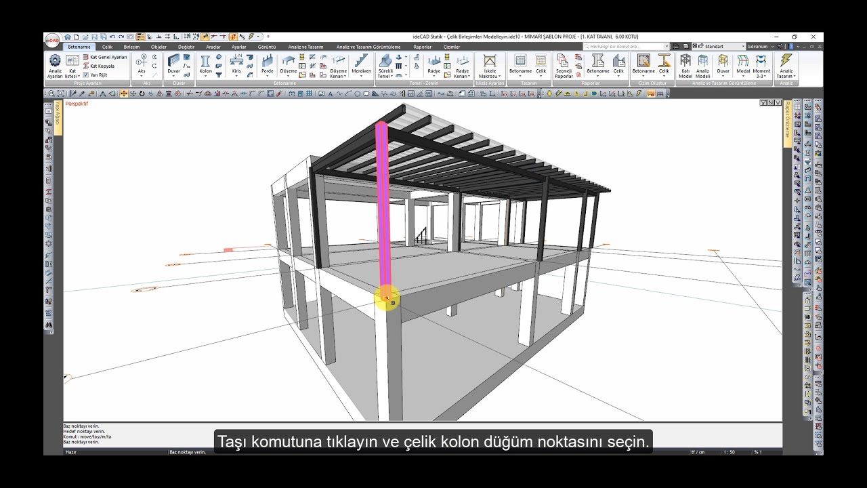Image resolution: width=867 pixels, height=488 pixels.
Task: Click the save icon in quick access bar
Action: (x=94, y=37)
